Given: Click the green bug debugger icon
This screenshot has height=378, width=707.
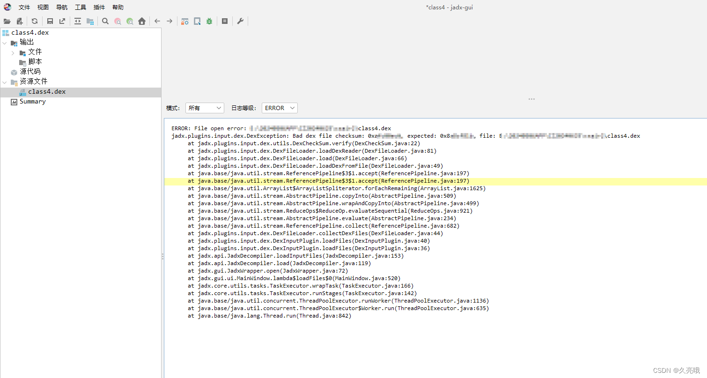Looking at the screenshot, I should (209, 21).
